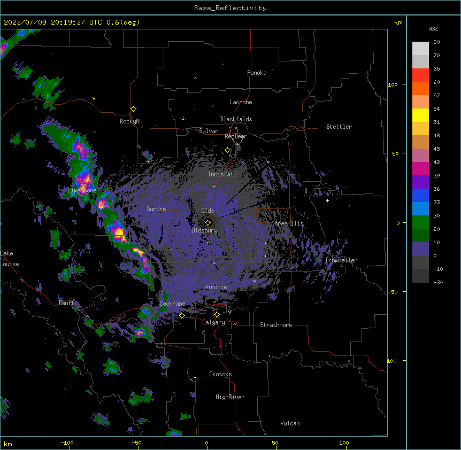Viewport: 461px width, 450px height.
Task: Click the dBZ legend heading
Action: click(x=433, y=28)
